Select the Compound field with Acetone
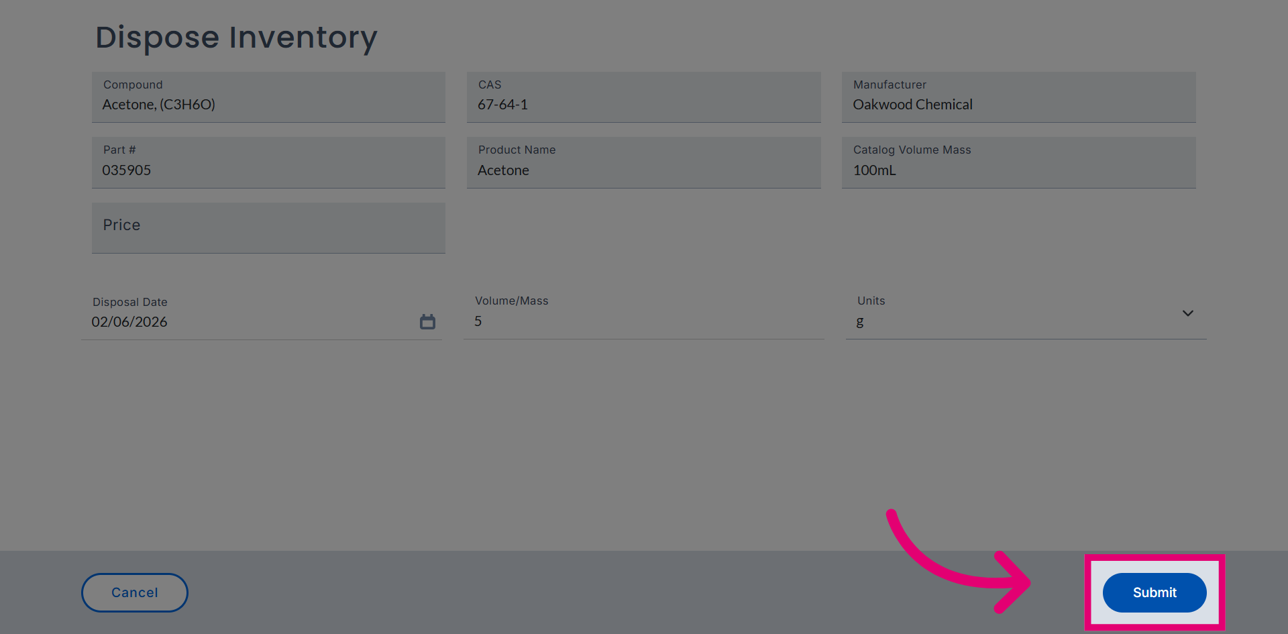The height and width of the screenshot is (634, 1288). click(268, 97)
